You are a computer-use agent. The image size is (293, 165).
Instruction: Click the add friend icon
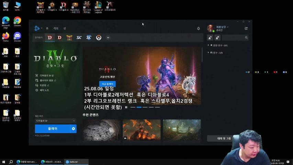210,37
